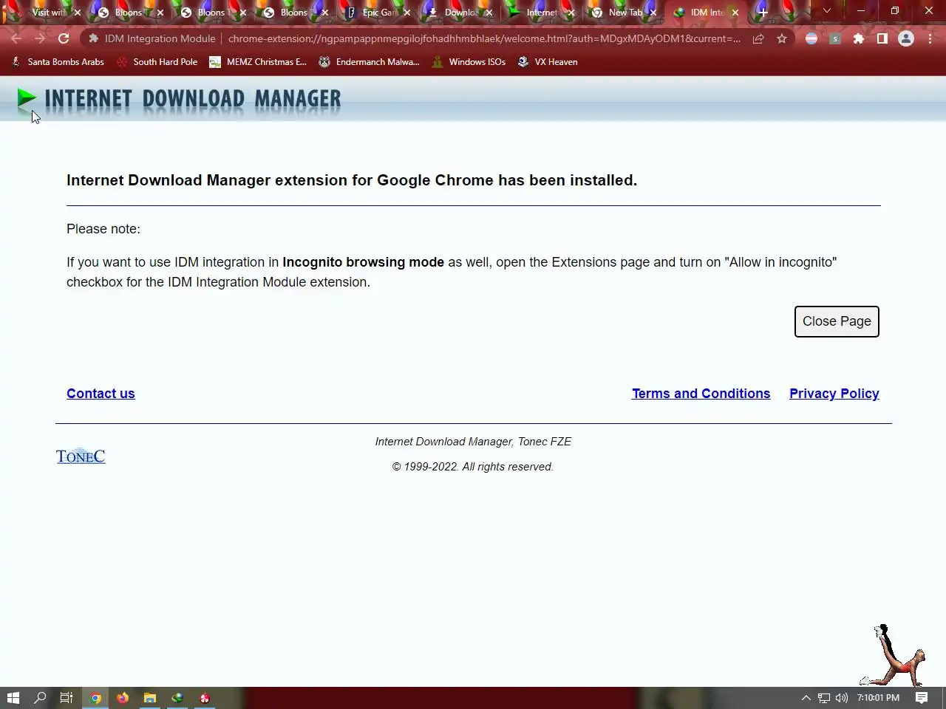The image size is (946, 709).
Task: Open the Windows ISOs bookmark
Action: click(x=469, y=62)
